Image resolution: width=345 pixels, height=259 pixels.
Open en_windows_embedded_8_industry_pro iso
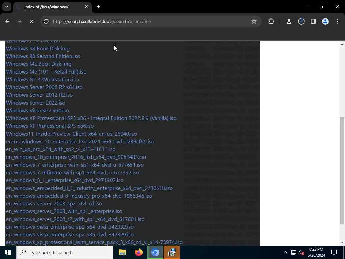coord(79,196)
